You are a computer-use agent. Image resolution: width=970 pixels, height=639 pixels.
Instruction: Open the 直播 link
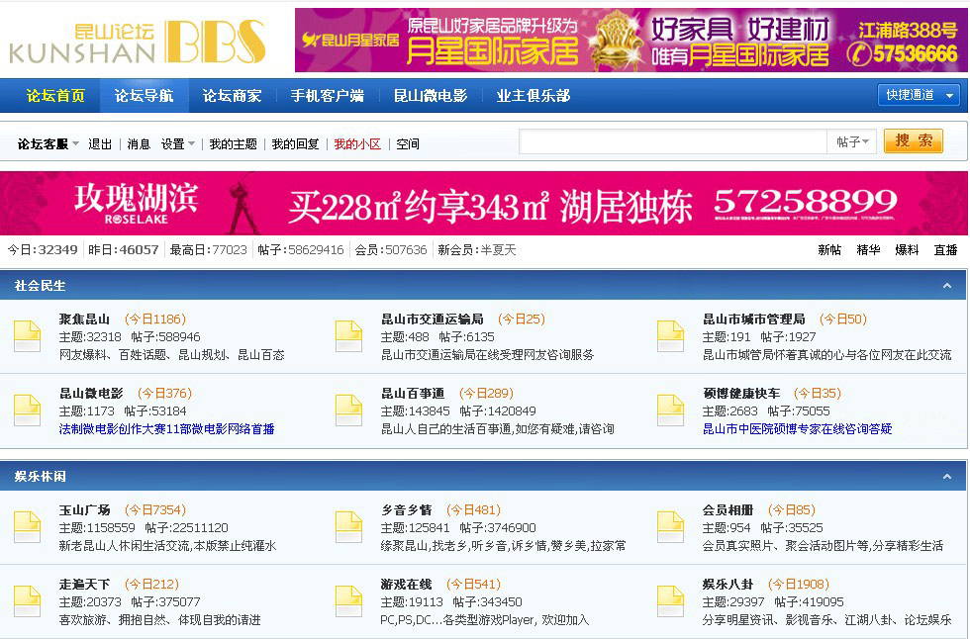(946, 249)
